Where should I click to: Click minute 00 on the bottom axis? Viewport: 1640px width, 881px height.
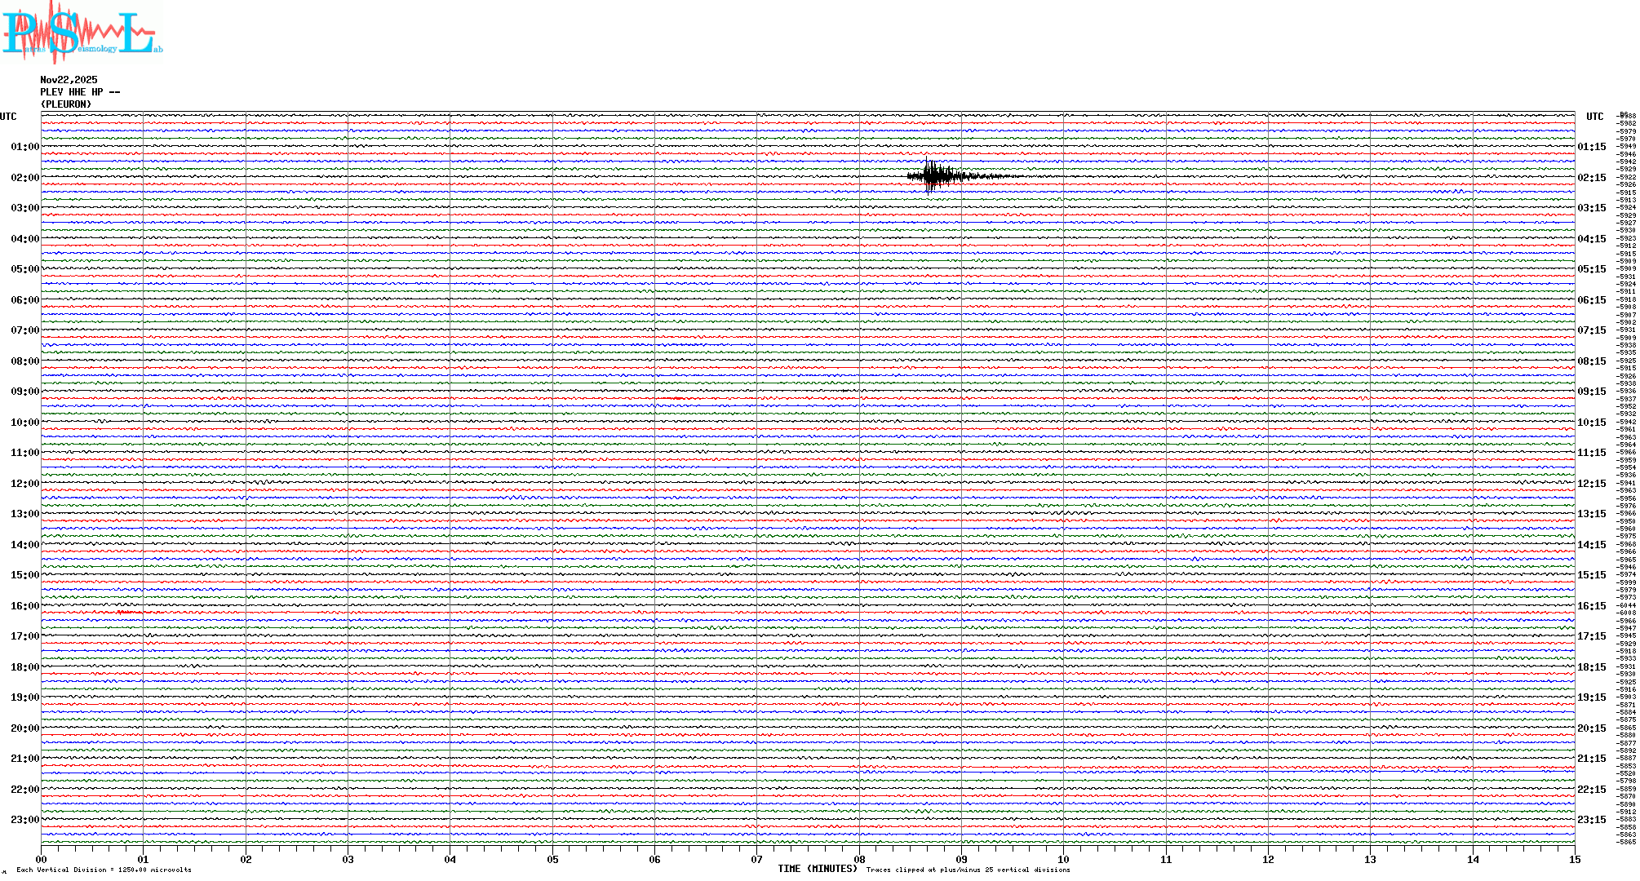point(42,860)
